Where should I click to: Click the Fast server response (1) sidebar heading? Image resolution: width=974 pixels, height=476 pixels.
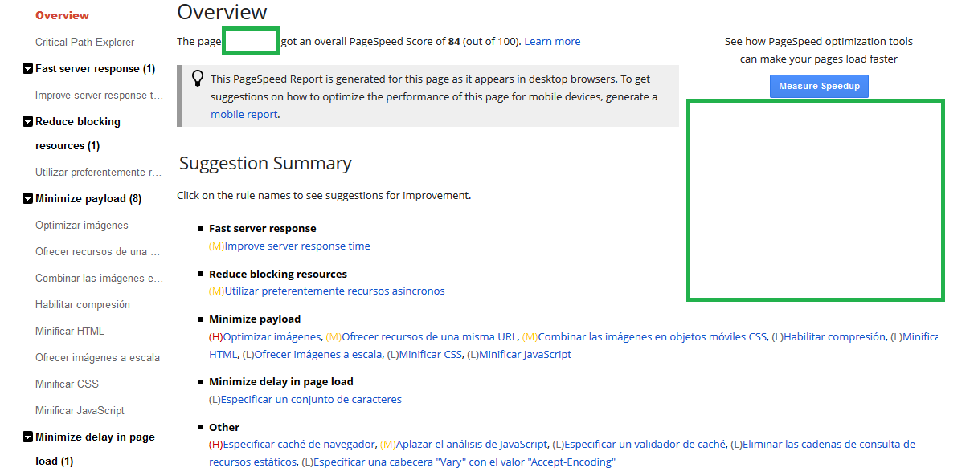click(96, 69)
